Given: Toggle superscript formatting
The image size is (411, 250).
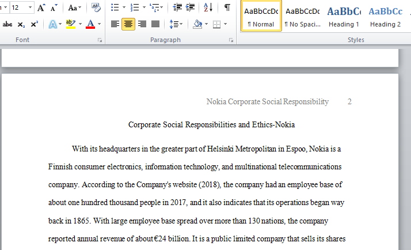Looking at the screenshot, I should (35, 24).
